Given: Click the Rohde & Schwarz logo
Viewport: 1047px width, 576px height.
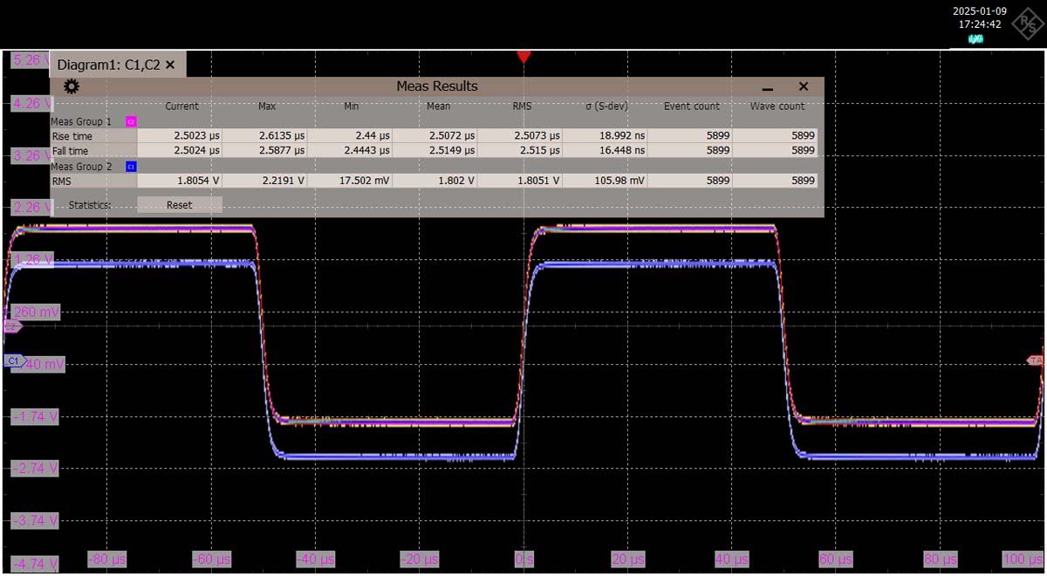Looking at the screenshot, I should pyautogui.click(x=1025, y=24).
